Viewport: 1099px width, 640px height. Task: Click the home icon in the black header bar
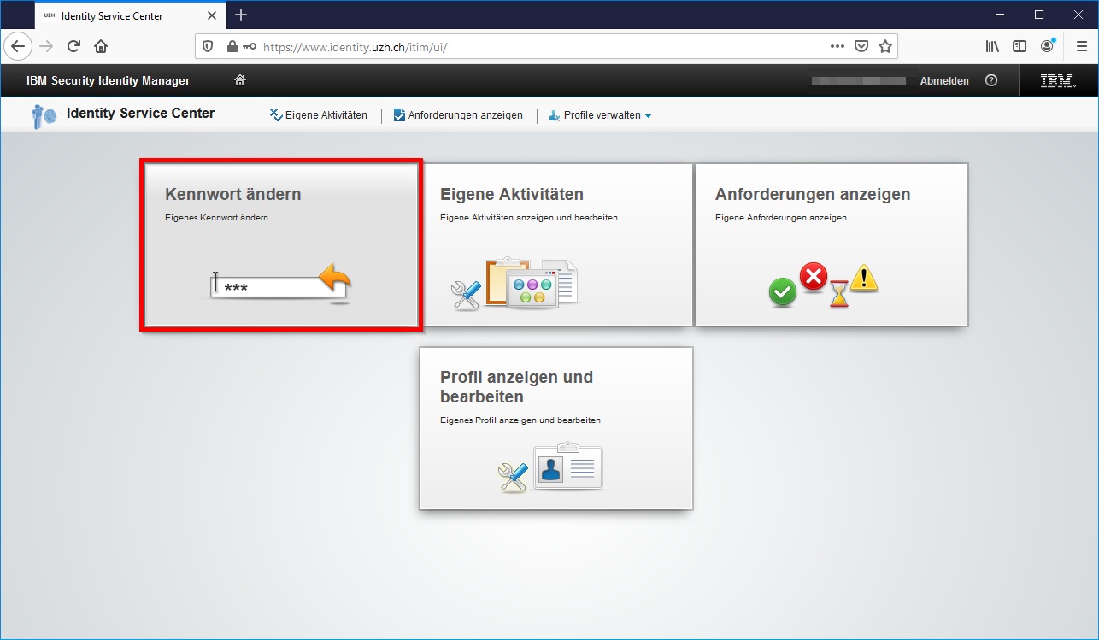coord(239,79)
